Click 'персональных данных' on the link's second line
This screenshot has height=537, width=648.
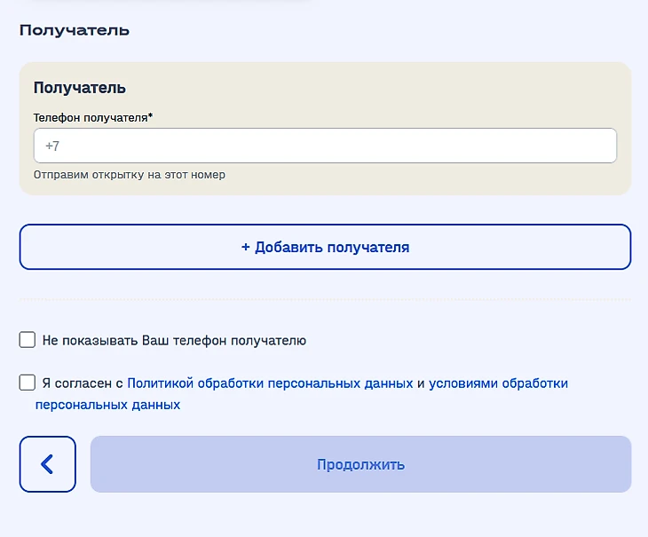(x=107, y=405)
